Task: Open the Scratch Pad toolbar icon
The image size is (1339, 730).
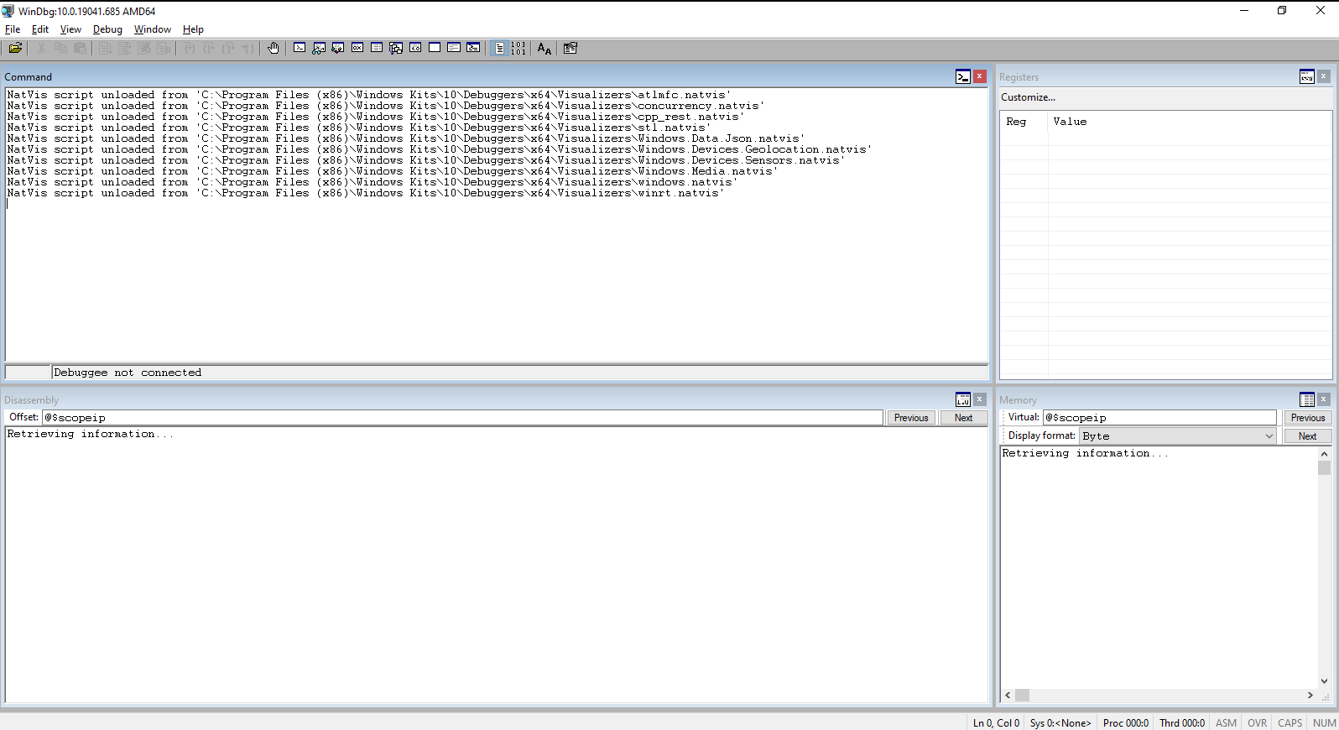Action: pos(435,49)
